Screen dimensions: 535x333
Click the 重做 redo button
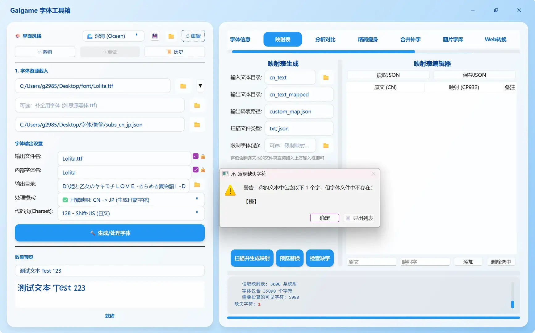[x=110, y=52]
